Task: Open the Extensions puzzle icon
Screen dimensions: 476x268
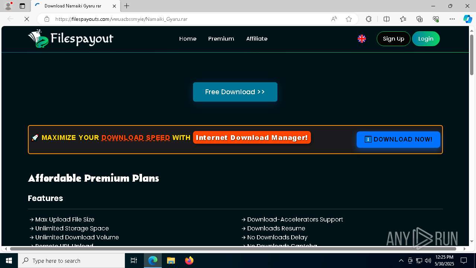Action: tap(369, 19)
